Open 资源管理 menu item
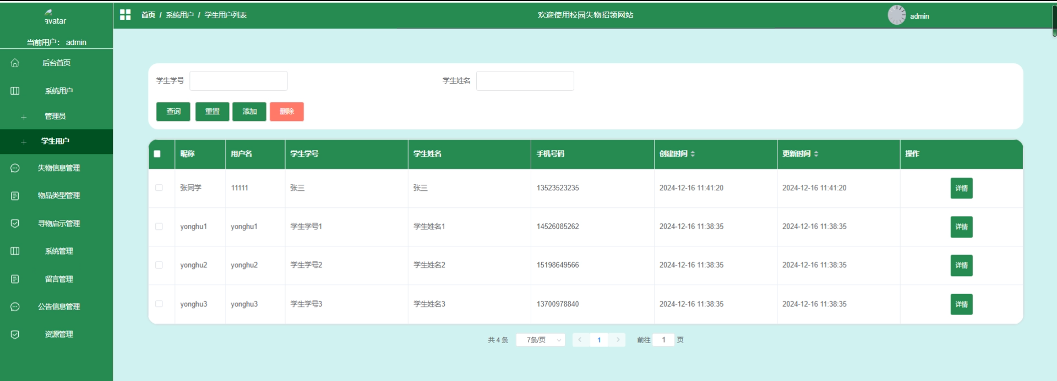Screen dimensions: 1057x381 coord(56,334)
